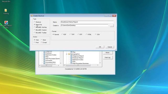Click the report icon beside Employer Report
The height and width of the screenshot is (94, 168).
[71, 58]
